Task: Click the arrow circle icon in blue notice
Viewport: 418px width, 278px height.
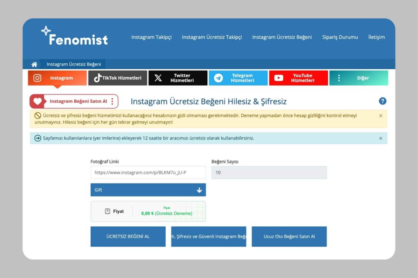Action: (x=38, y=138)
